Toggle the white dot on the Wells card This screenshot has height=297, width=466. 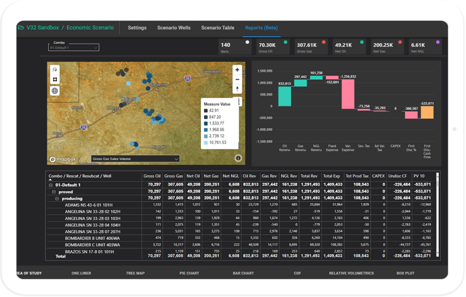tap(248, 41)
